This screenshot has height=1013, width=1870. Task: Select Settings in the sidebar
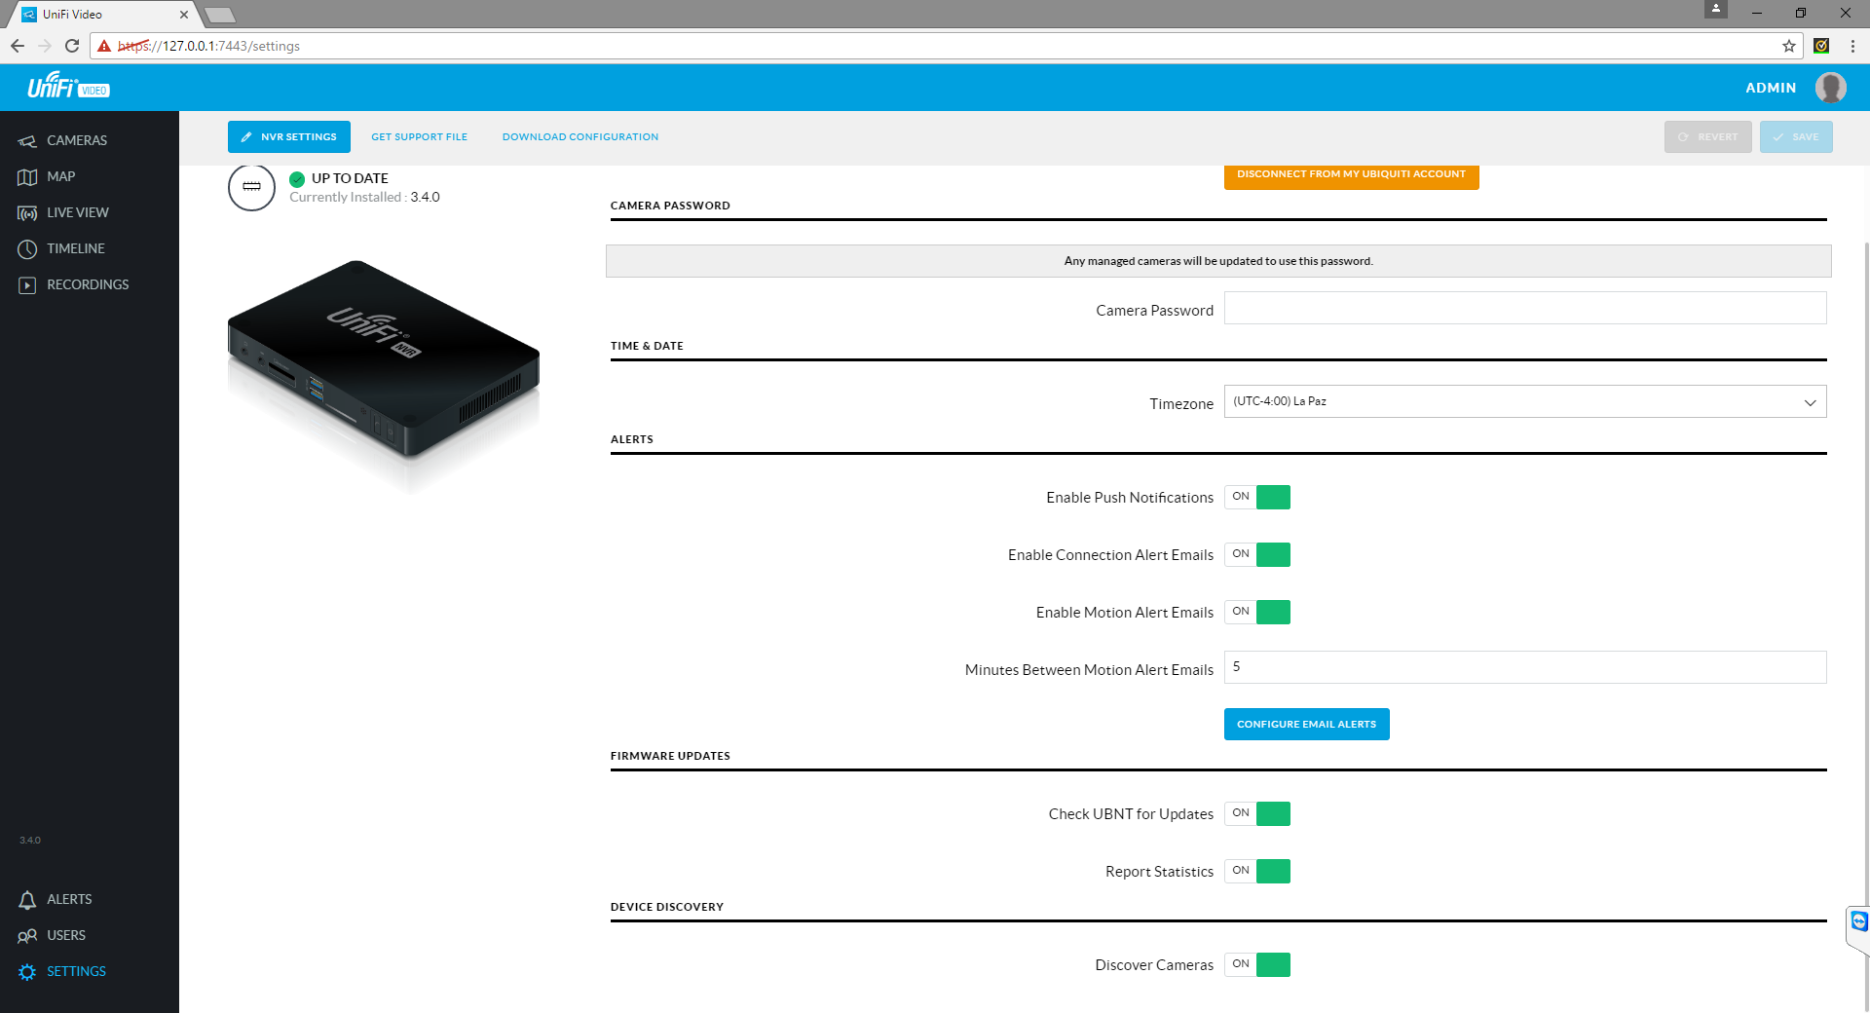[76, 971]
